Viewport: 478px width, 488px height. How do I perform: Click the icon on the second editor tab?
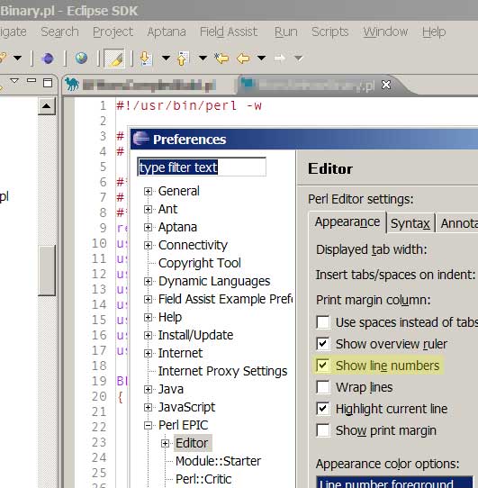point(248,84)
